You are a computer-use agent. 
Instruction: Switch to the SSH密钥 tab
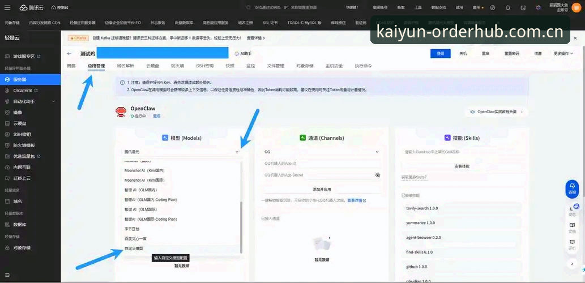point(205,66)
